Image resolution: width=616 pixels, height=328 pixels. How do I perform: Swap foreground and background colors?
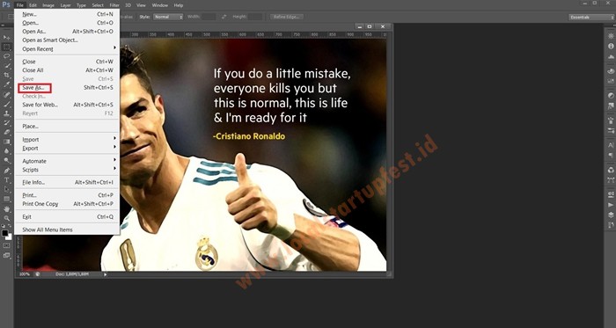[11, 227]
